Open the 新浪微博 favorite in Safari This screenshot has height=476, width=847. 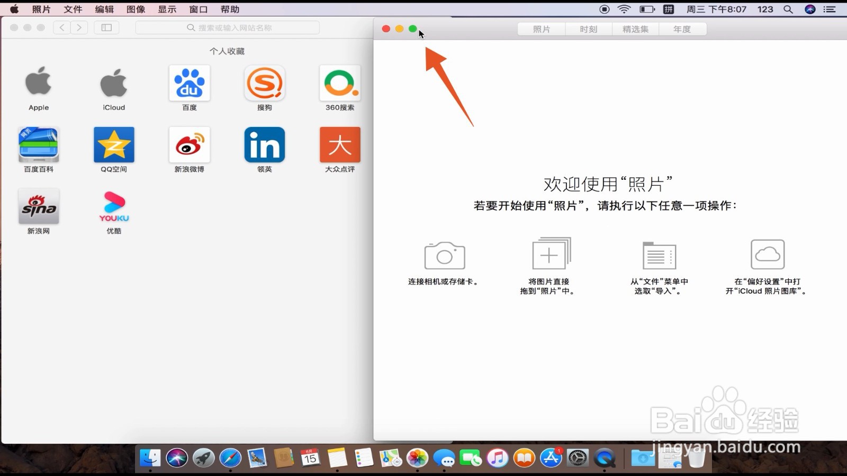tap(190, 145)
